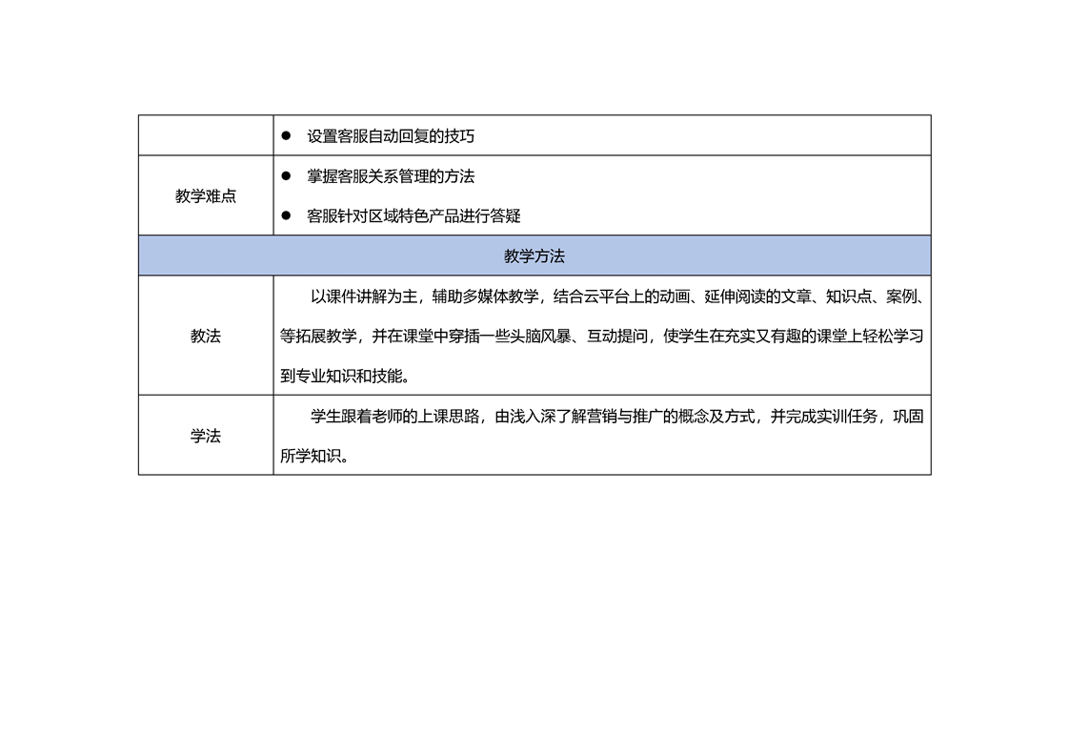1069x756 pixels.
Task: Click the empty top-left table cell
Action: pos(206,135)
